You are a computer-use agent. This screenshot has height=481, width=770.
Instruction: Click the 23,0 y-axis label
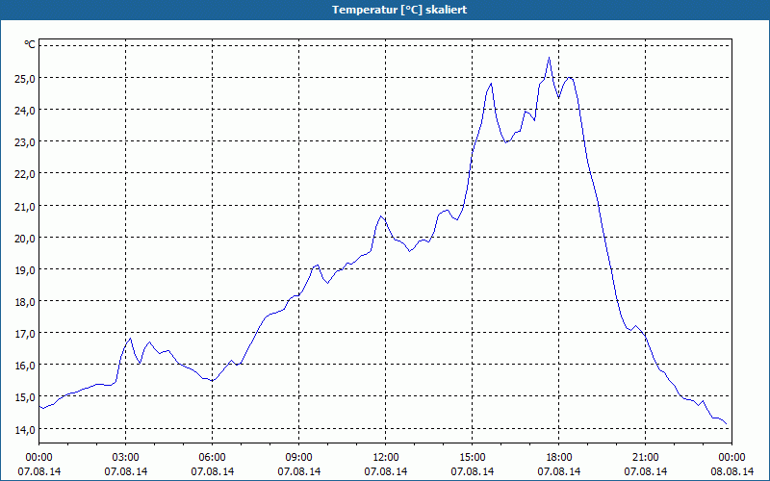pos(26,142)
